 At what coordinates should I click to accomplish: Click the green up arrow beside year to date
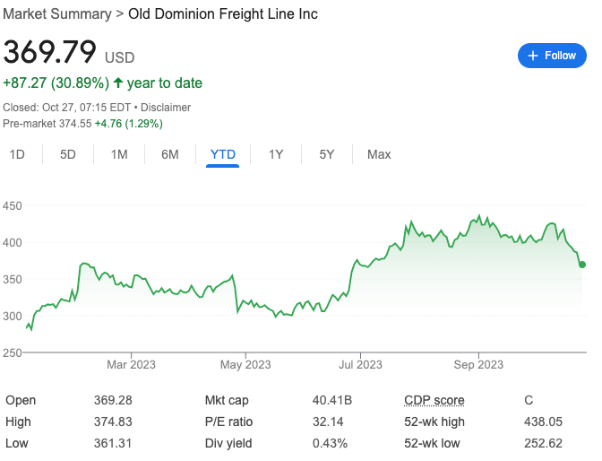pyautogui.click(x=118, y=83)
